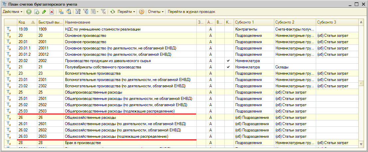The image size is (368, 152).
Task: Click the Refresh list icon
Action: 112,12
